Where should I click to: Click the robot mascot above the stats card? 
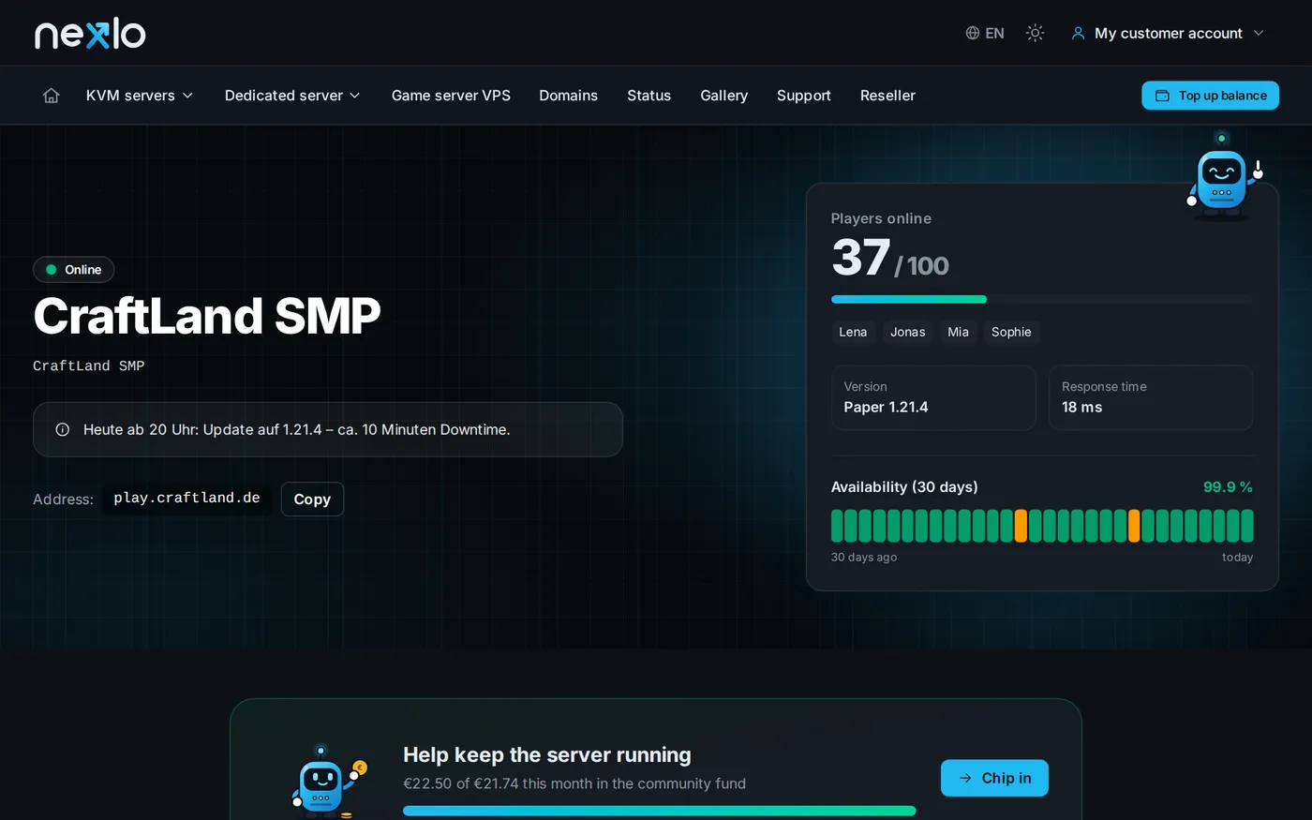[x=1223, y=176]
